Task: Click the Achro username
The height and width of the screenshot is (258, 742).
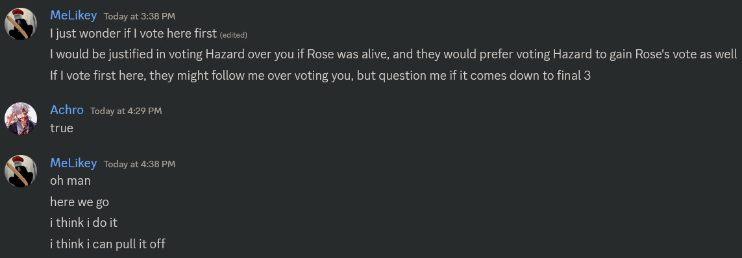Action: click(67, 110)
